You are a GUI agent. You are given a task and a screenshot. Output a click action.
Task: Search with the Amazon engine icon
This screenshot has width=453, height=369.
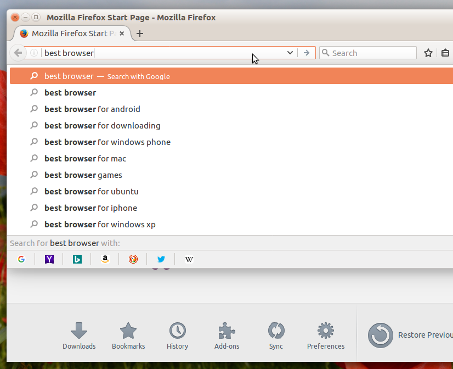pos(105,259)
